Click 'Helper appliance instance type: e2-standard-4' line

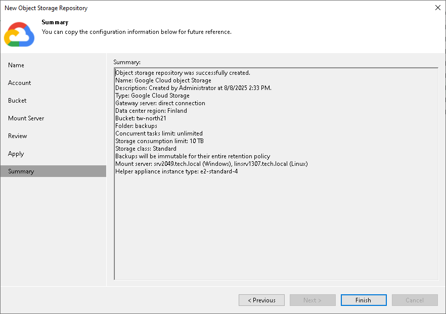tap(176, 171)
